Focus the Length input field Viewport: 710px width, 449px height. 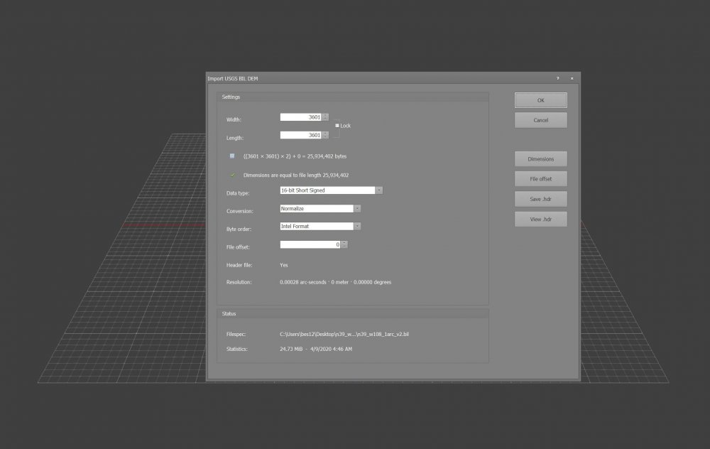coord(300,135)
